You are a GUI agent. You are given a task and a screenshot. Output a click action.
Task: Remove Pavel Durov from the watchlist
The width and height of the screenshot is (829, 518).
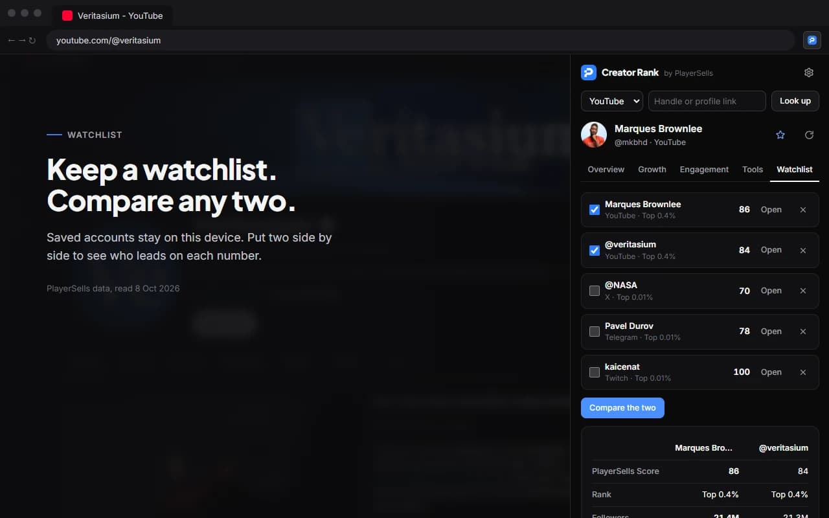tap(803, 332)
